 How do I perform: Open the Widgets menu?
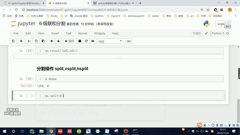pos(99,33)
